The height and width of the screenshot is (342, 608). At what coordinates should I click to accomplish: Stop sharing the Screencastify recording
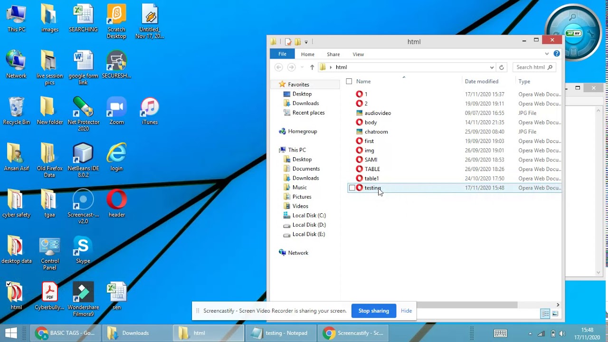[x=374, y=311]
